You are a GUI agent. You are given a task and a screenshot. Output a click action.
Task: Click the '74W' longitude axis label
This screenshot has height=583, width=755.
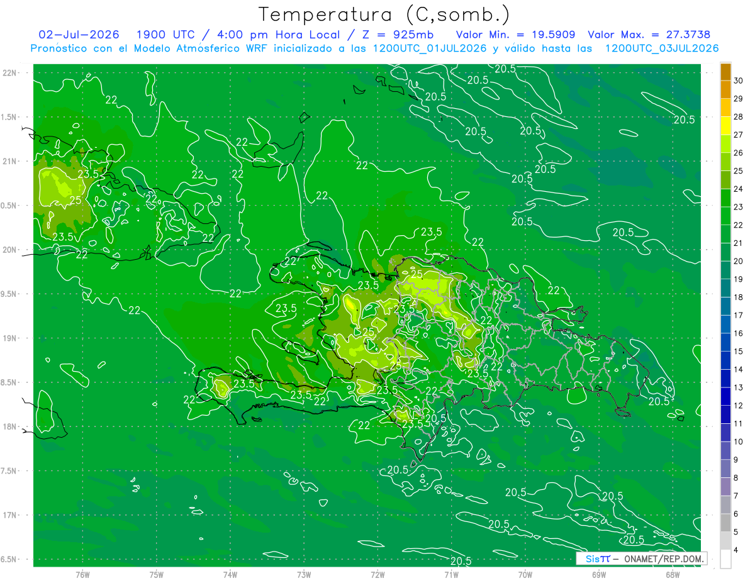click(x=230, y=575)
